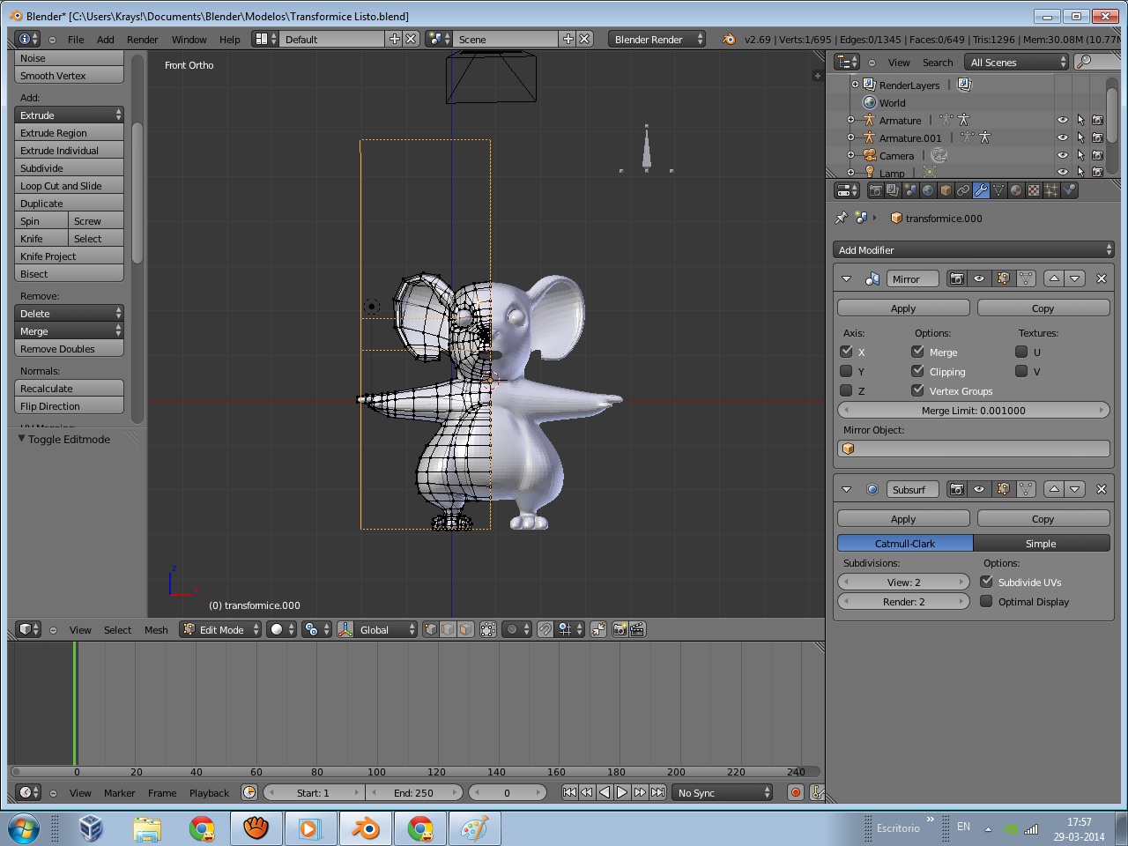Open the Add Modifier dropdown
The width and height of the screenshot is (1128, 846).
[974, 250]
